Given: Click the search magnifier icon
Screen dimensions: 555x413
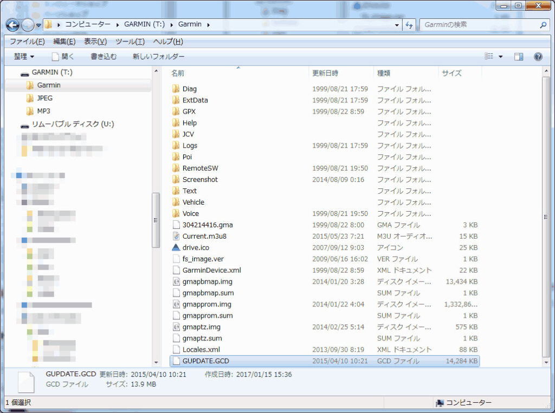Looking at the screenshot, I should pos(543,25).
